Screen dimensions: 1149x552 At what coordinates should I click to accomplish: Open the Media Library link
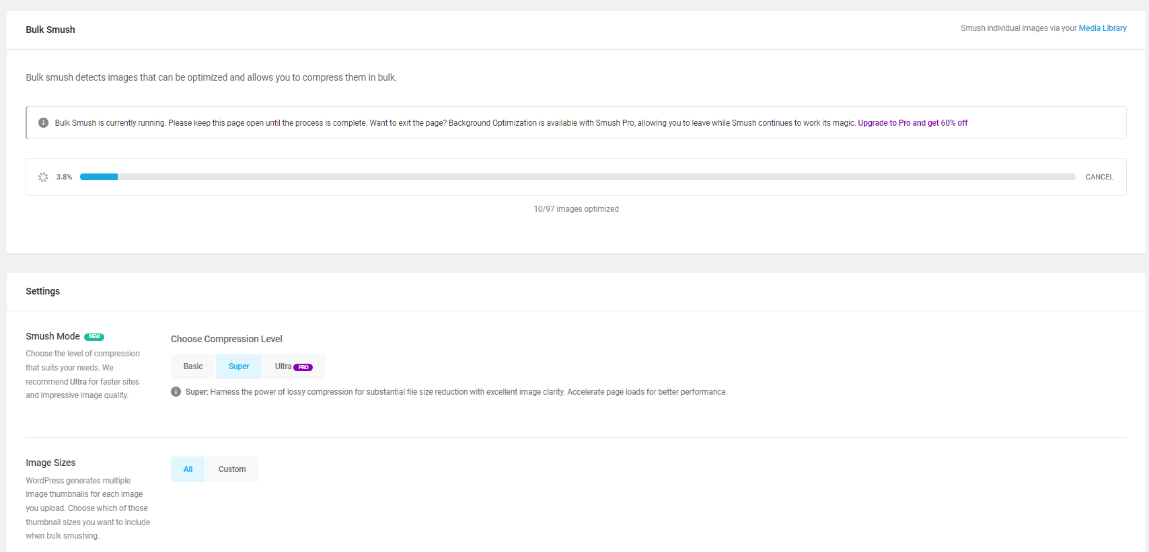(1103, 28)
